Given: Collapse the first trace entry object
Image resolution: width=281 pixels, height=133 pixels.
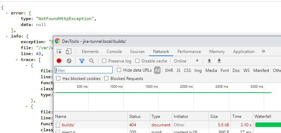Looking at the screenshot, I should click(27, 66).
